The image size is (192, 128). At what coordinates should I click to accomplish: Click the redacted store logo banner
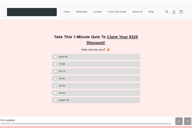[32, 12]
